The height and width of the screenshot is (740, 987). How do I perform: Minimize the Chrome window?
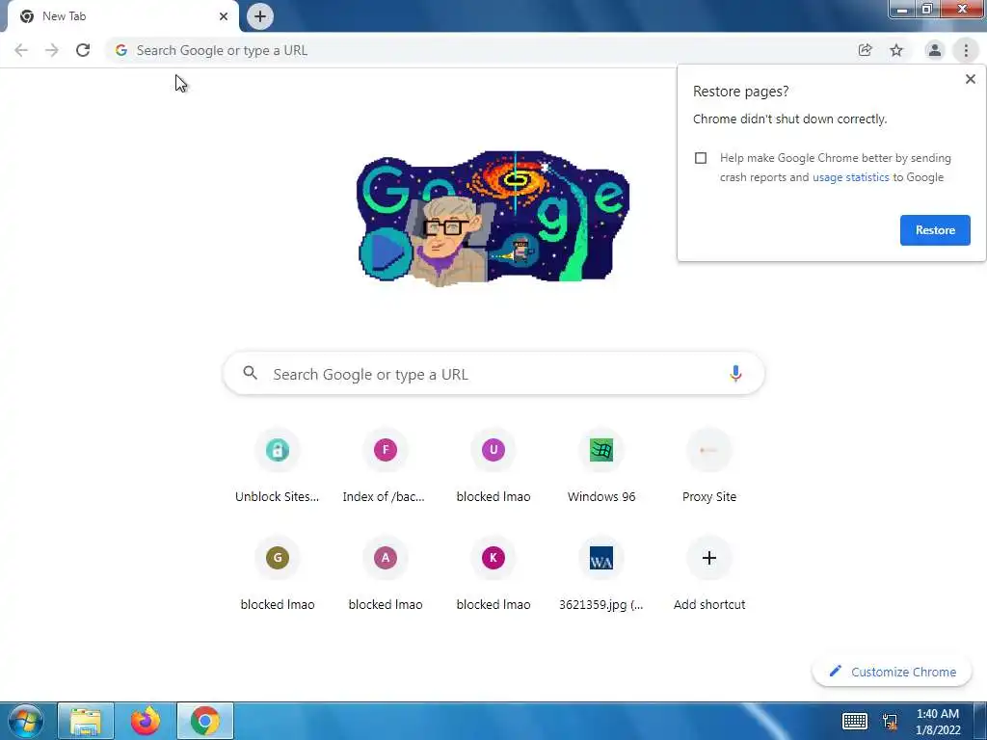pyautogui.click(x=902, y=10)
